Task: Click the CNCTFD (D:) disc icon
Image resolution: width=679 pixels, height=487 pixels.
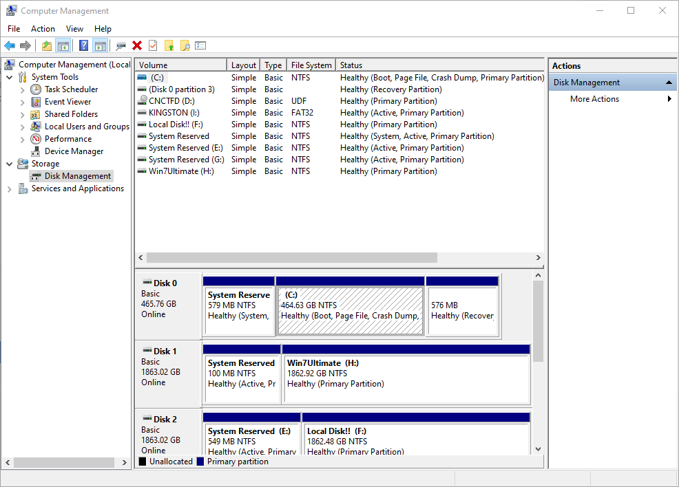Action: [x=142, y=101]
